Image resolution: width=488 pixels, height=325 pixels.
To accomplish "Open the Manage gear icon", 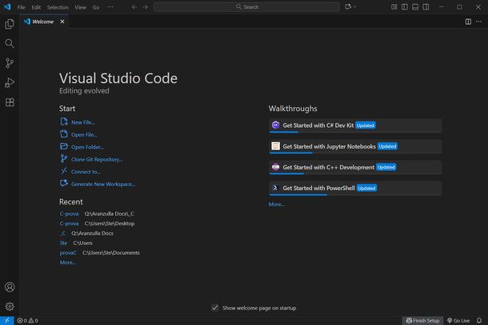I will pyautogui.click(x=10, y=307).
